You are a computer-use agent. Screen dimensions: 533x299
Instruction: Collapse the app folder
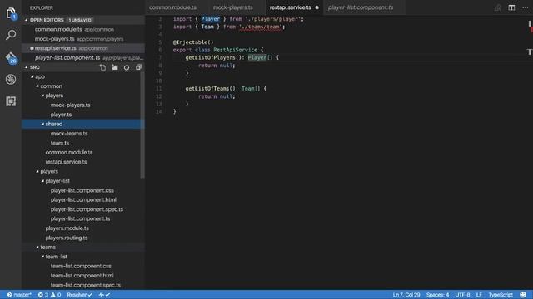(32, 77)
